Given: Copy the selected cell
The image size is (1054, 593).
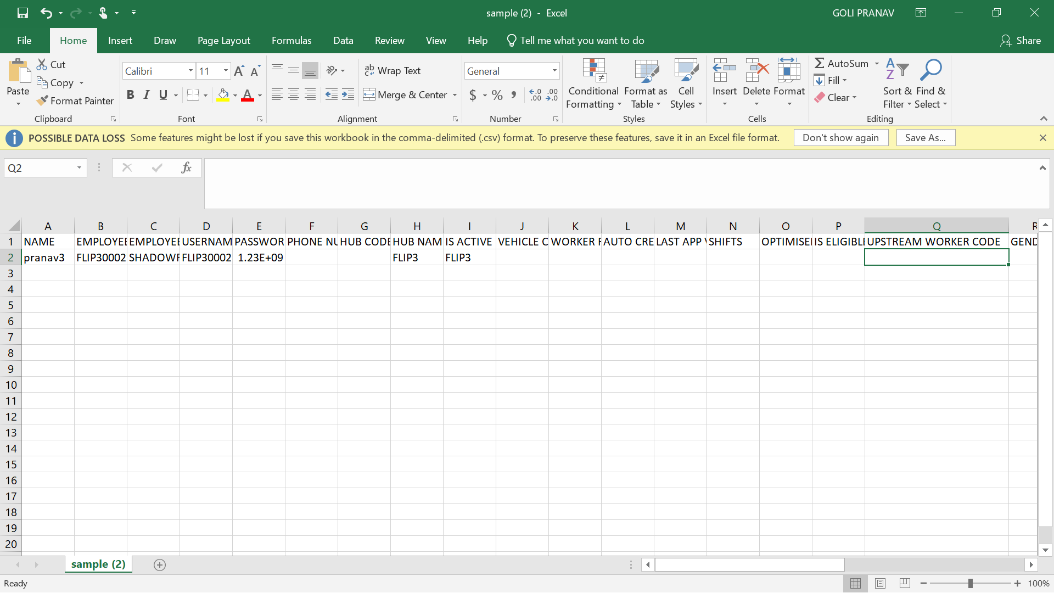Looking at the screenshot, I should pyautogui.click(x=55, y=82).
